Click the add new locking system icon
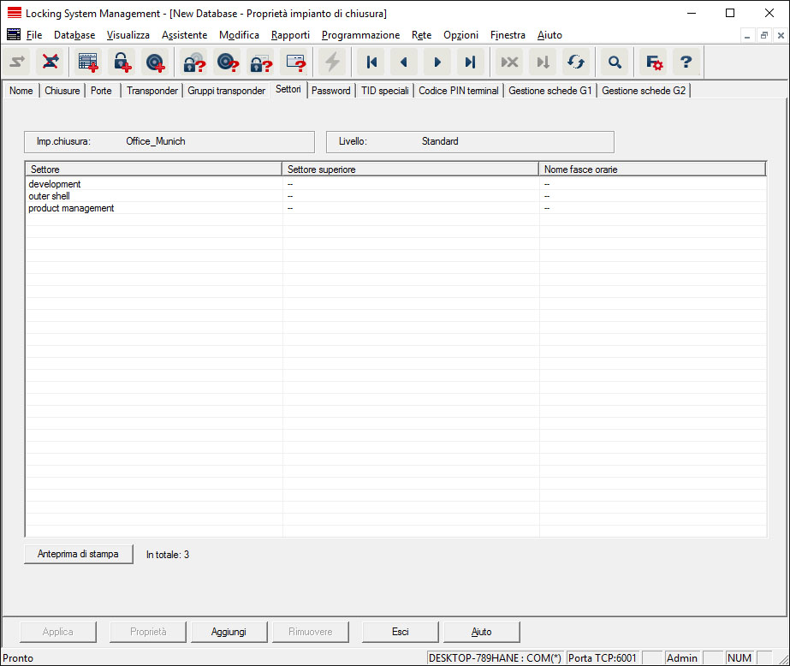The image size is (790, 666). pyautogui.click(x=88, y=62)
